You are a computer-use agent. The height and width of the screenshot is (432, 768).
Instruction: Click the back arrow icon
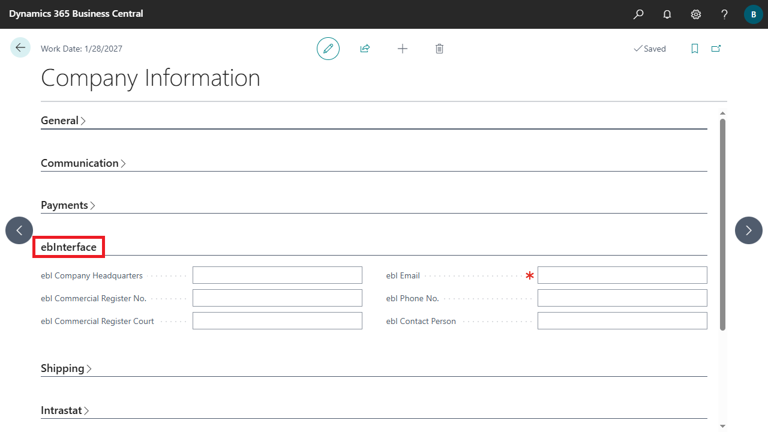click(x=20, y=48)
